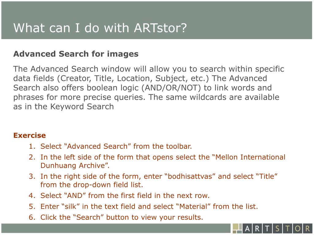Select step 3 about entering 'bodhisattvas'
Image resolution: width=314 pixels, height=235 pixels.
(153, 181)
